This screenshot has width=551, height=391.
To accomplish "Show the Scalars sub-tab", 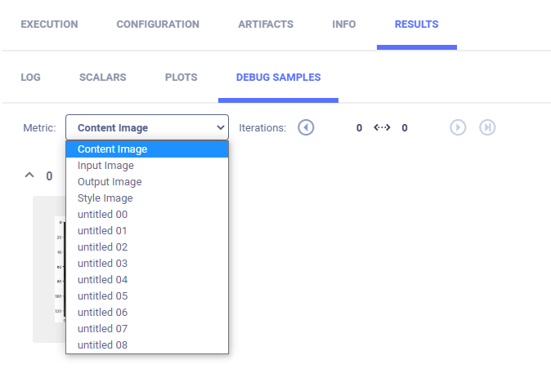I will tap(102, 78).
